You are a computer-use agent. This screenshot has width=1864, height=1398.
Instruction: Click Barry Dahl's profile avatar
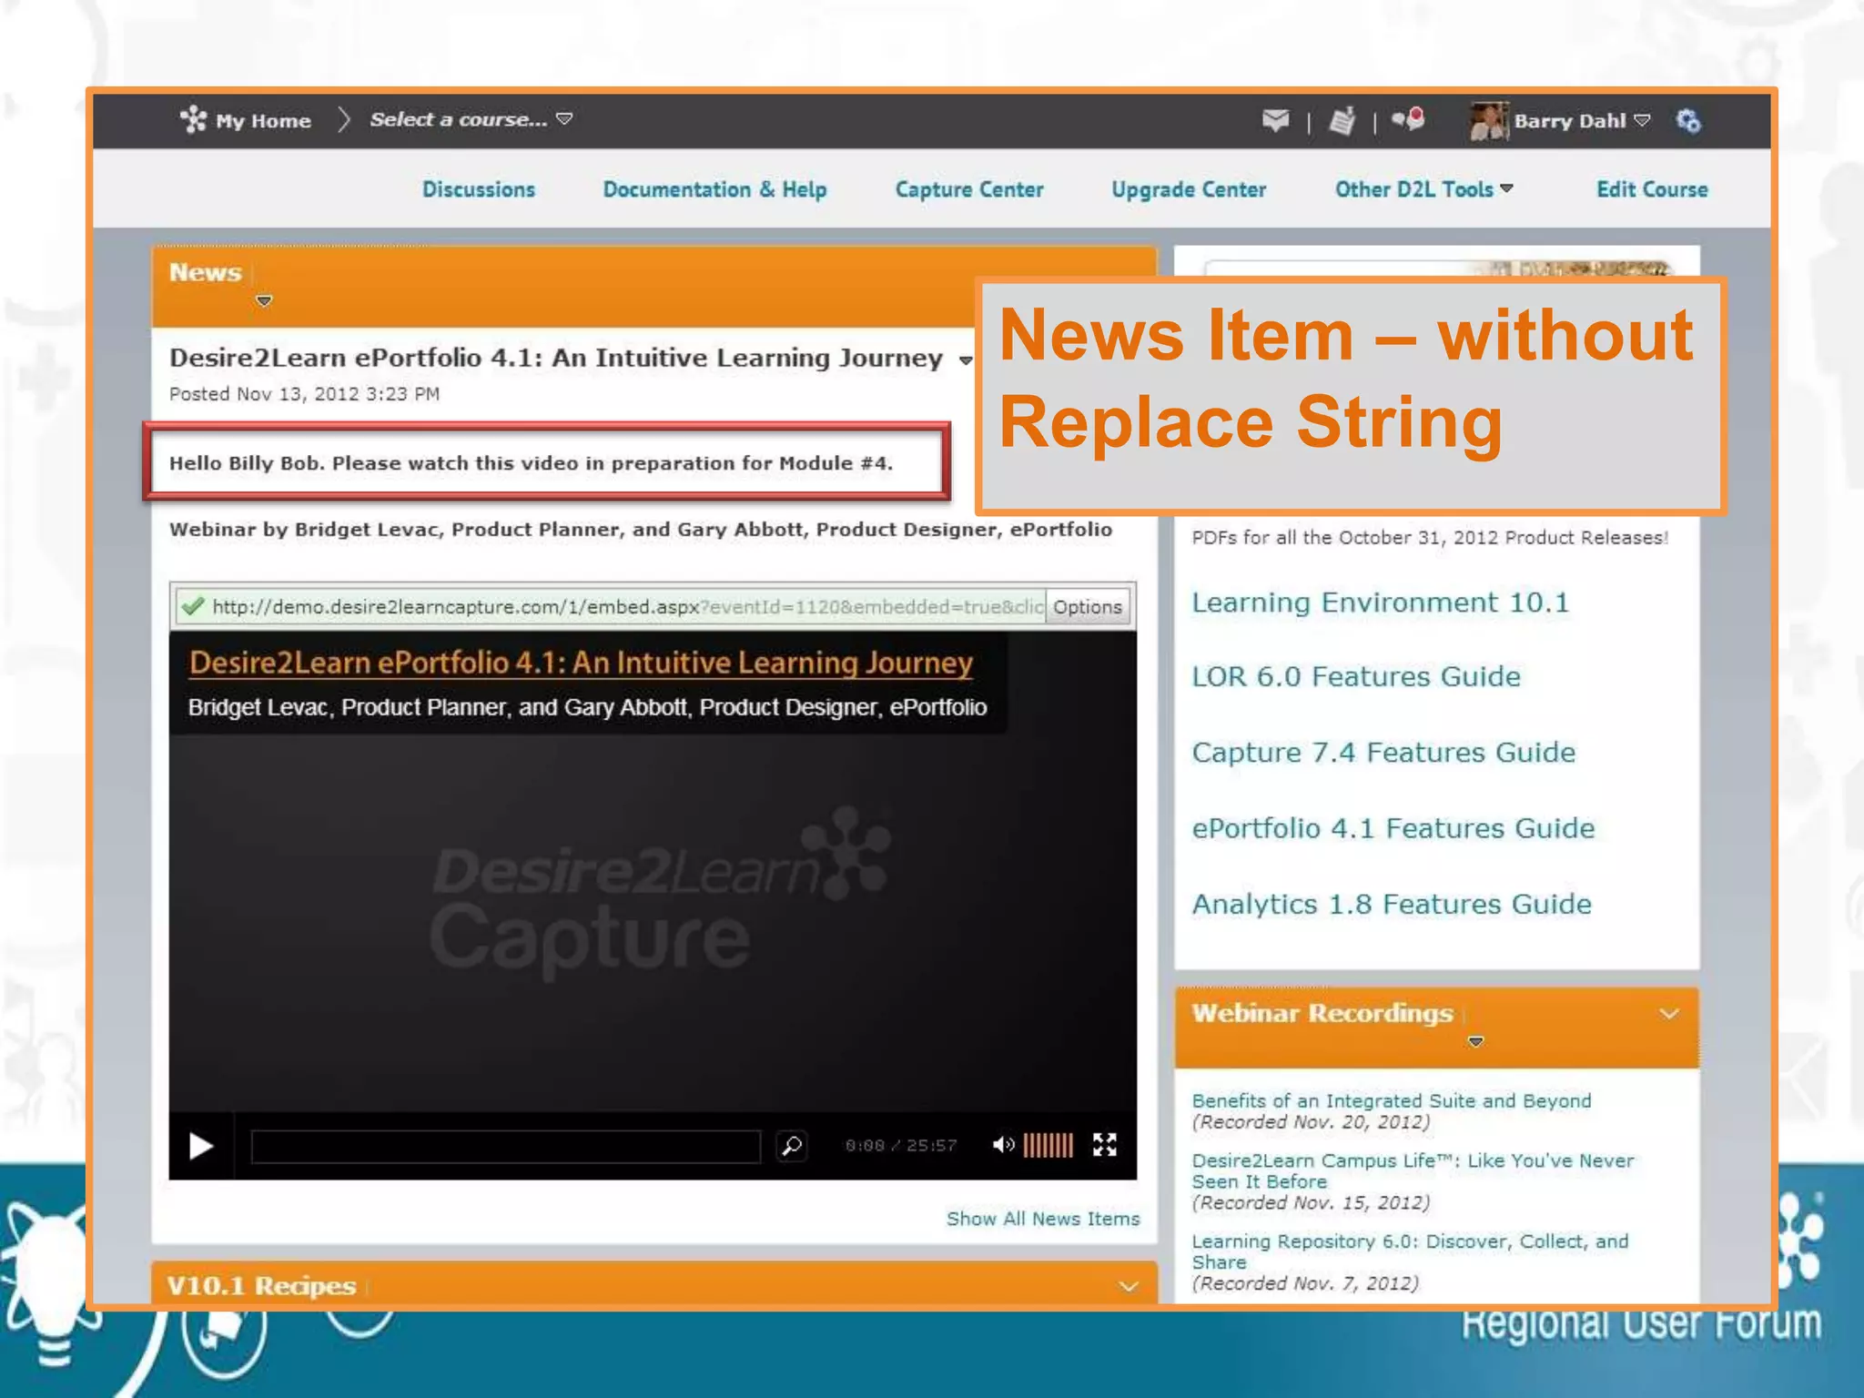point(1489,121)
